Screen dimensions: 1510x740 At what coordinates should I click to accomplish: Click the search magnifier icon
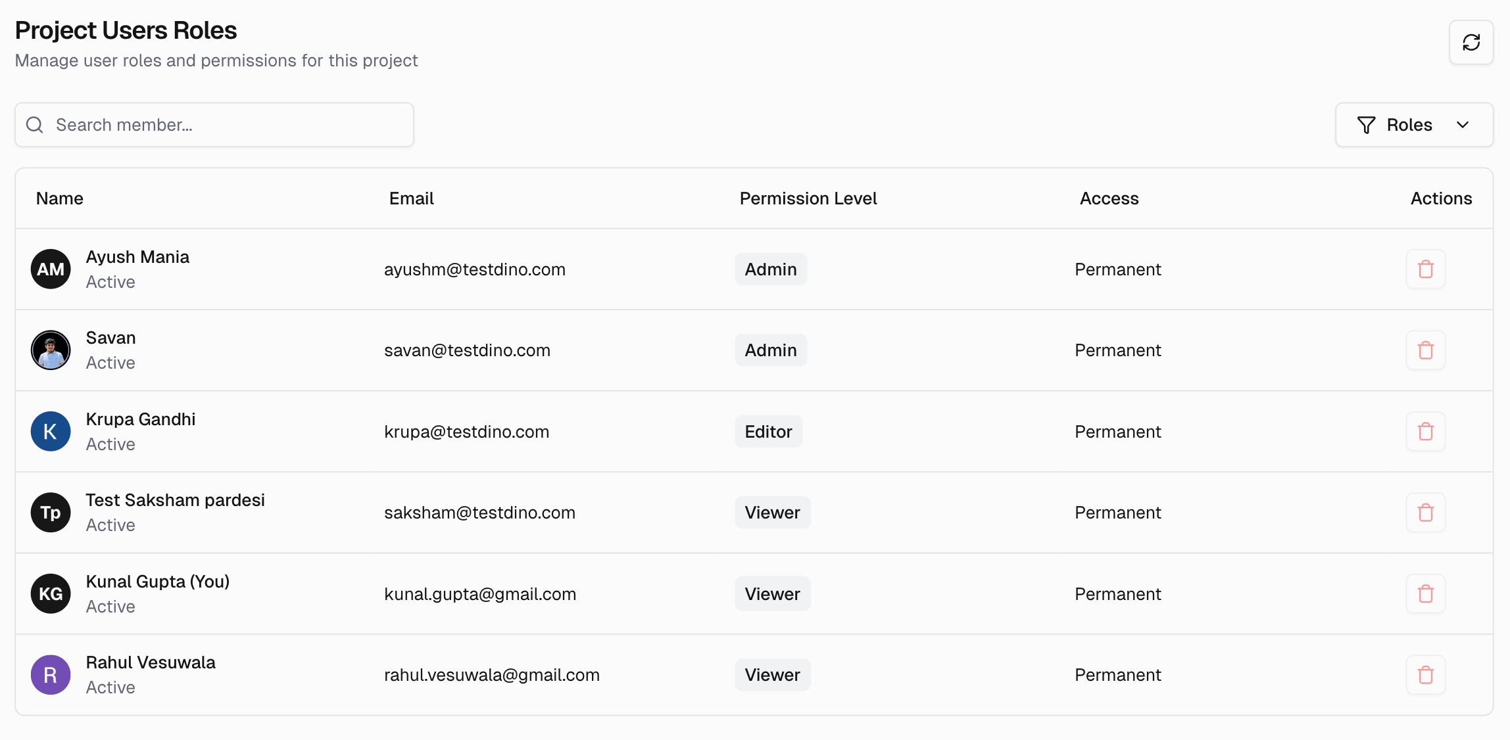[34, 124]
